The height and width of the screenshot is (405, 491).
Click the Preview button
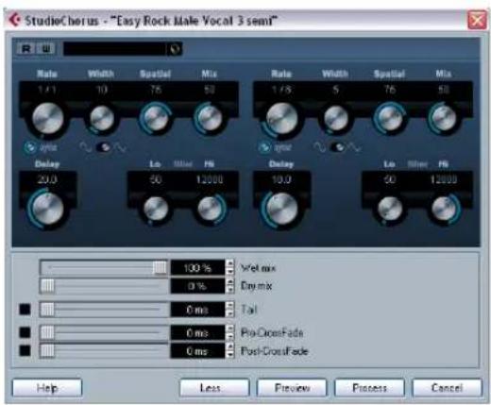click(292, 388)
